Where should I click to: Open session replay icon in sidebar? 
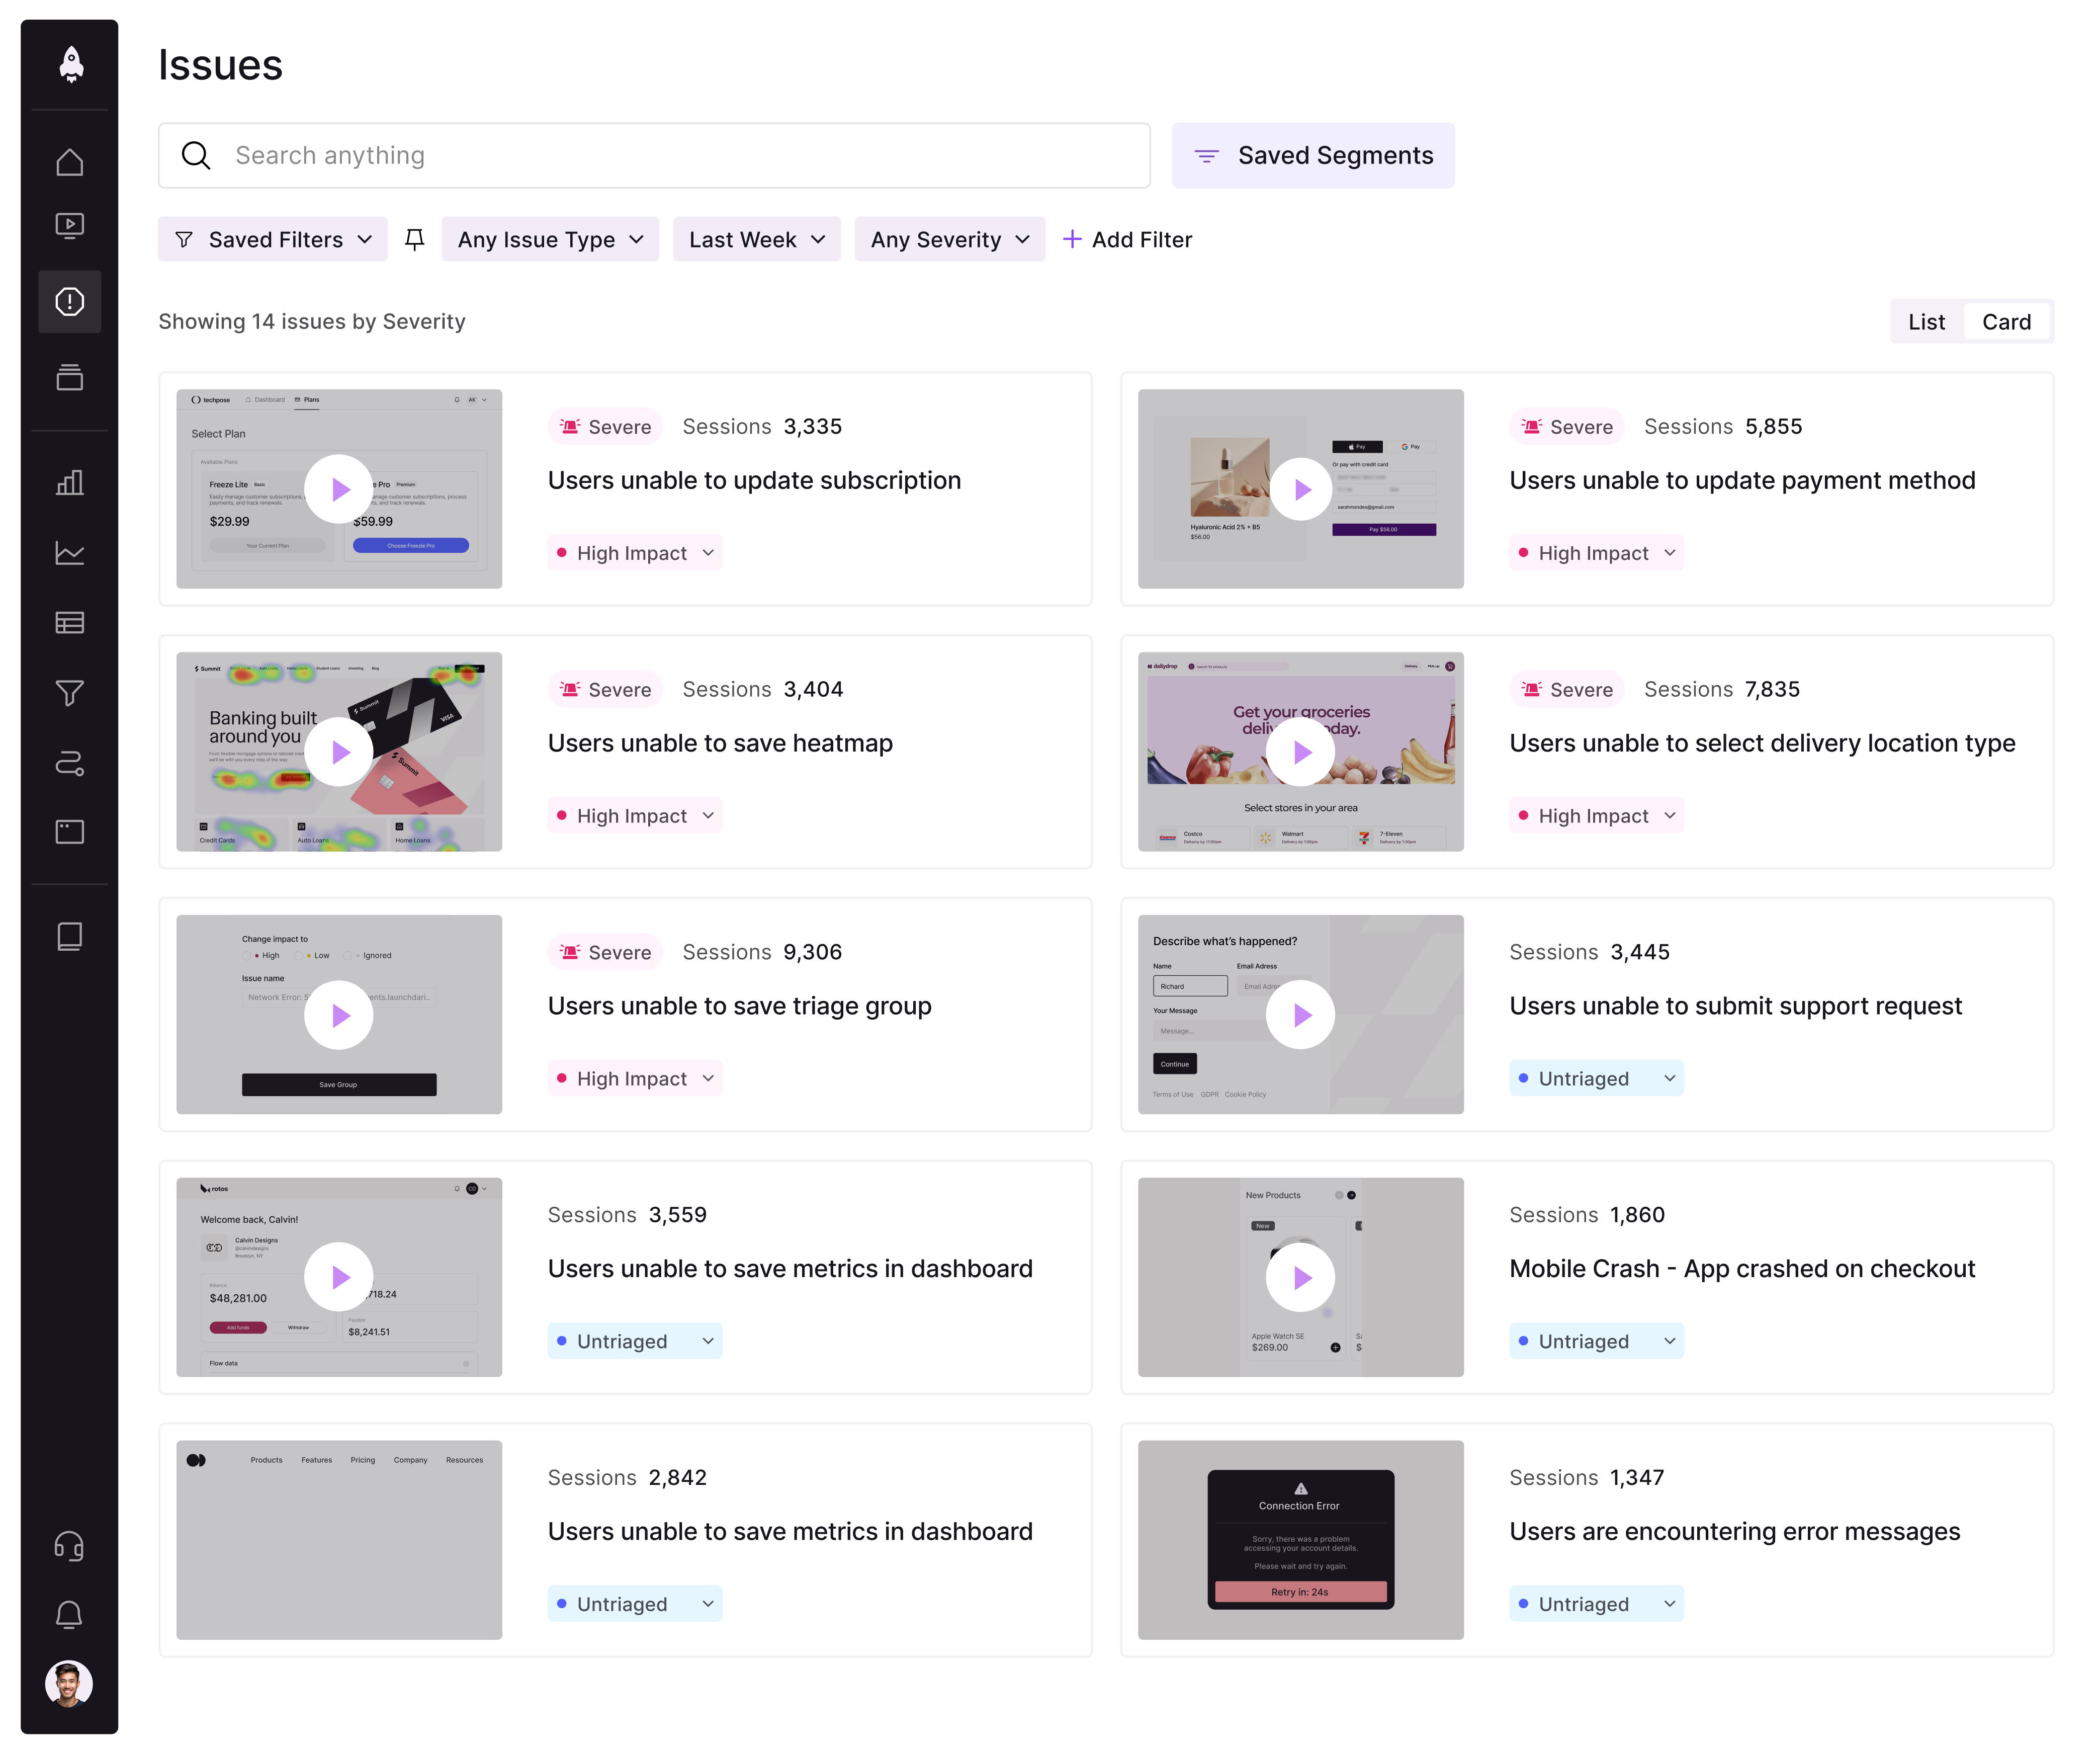point(69,225)
